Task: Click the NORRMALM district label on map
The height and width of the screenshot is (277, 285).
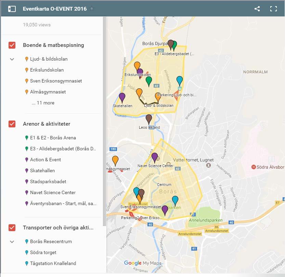Action: [255, 72]
